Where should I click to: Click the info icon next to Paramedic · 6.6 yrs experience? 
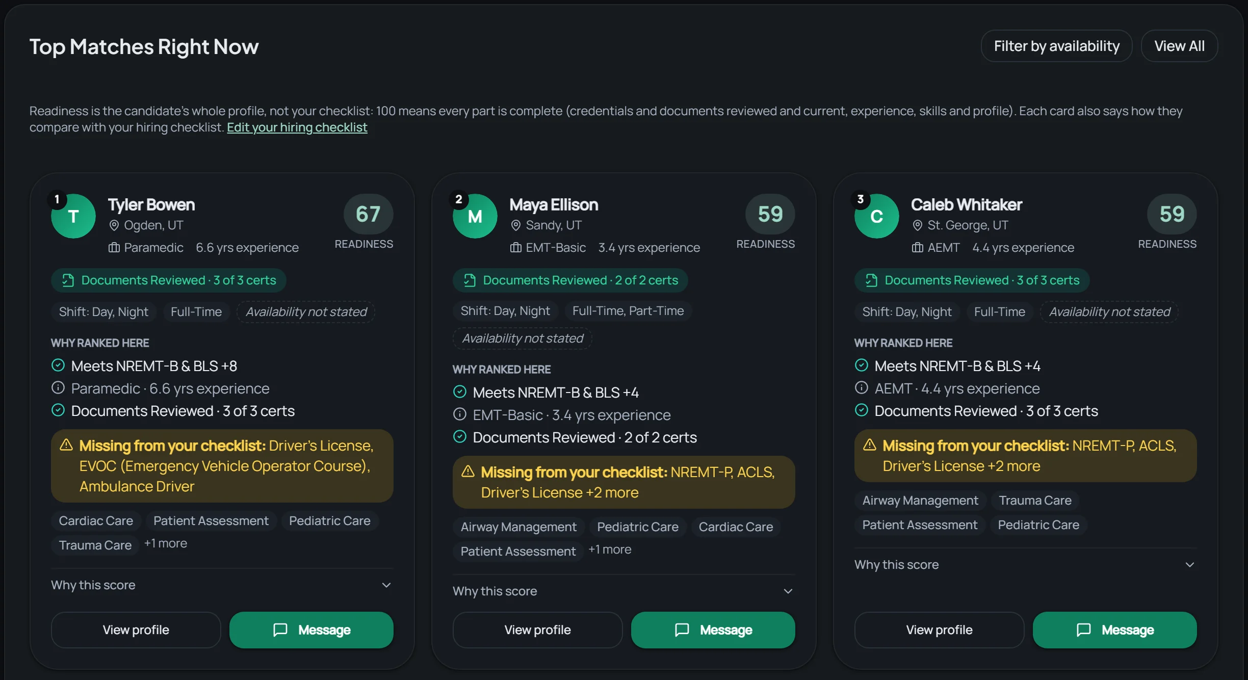(58, 388)
